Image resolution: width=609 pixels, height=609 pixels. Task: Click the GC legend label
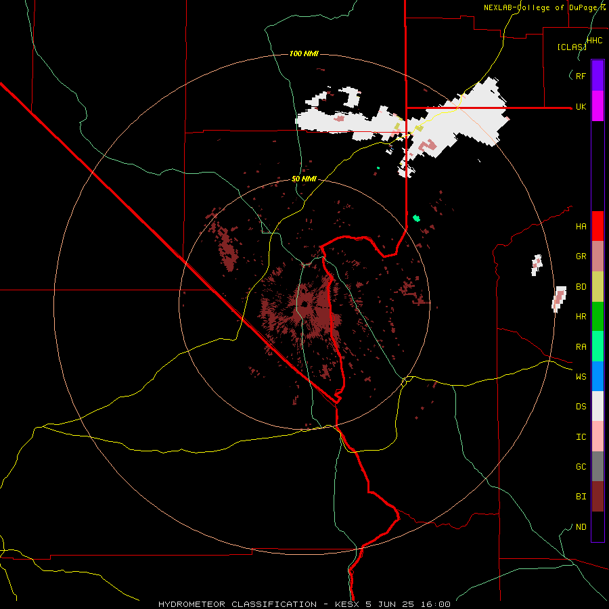tap(581, 467)
